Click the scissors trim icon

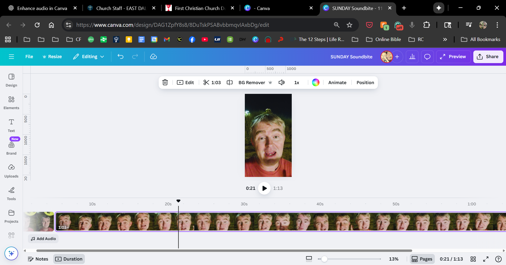click(206, 83)
